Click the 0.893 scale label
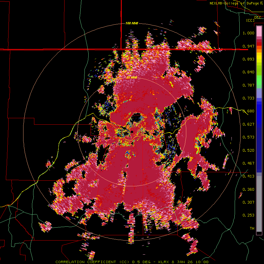The width and height of the screenshot is (264, 264). (x=248, y=59)
